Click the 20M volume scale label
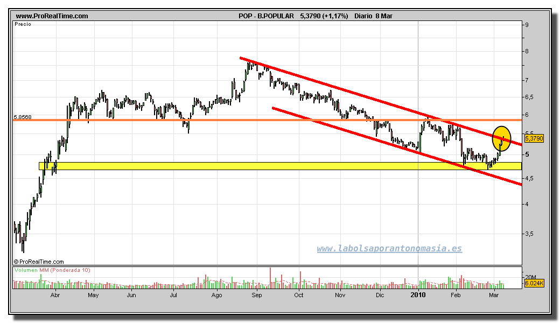Screen dimensions: 560x323 click(530, 276)
